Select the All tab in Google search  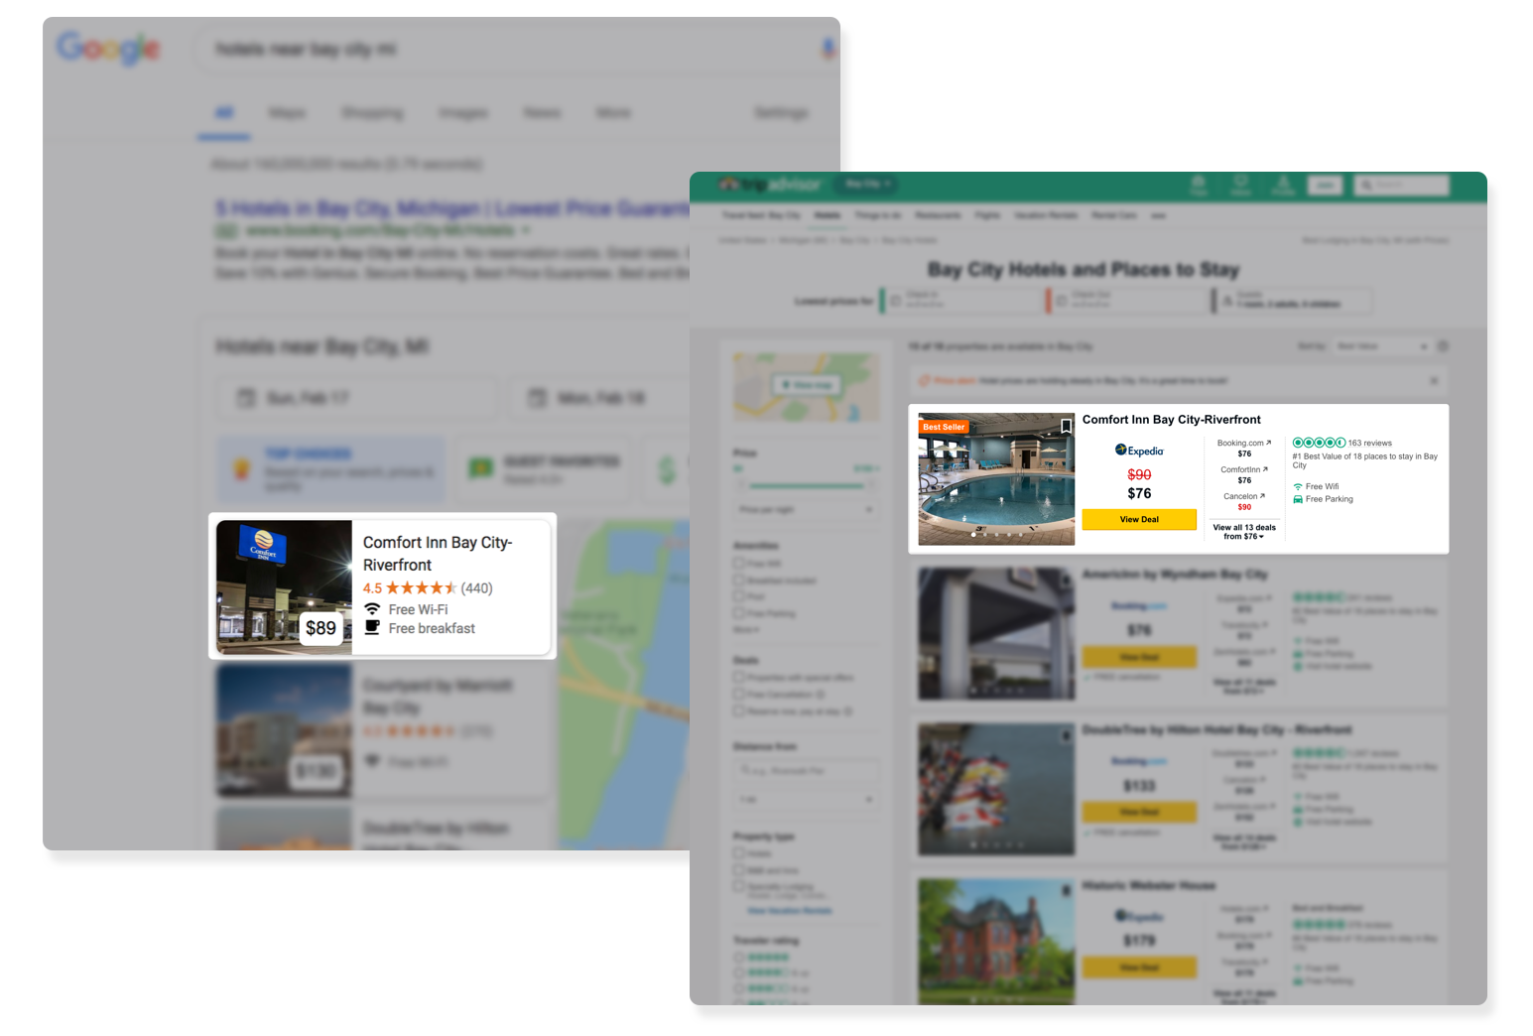tap(224, 113)
